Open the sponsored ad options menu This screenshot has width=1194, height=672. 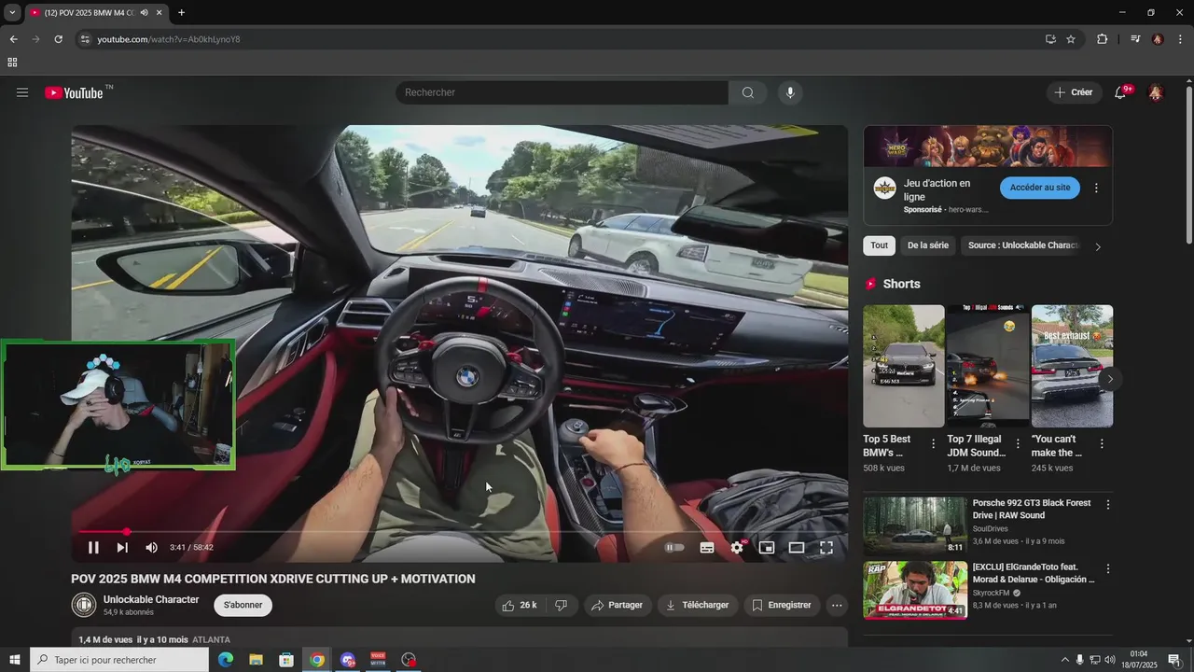point(1096,188)
